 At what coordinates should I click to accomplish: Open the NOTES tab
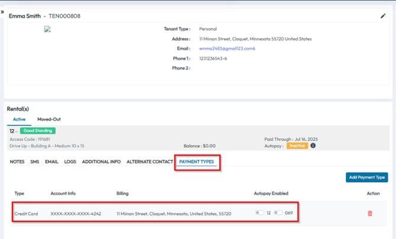pos(17,162)
